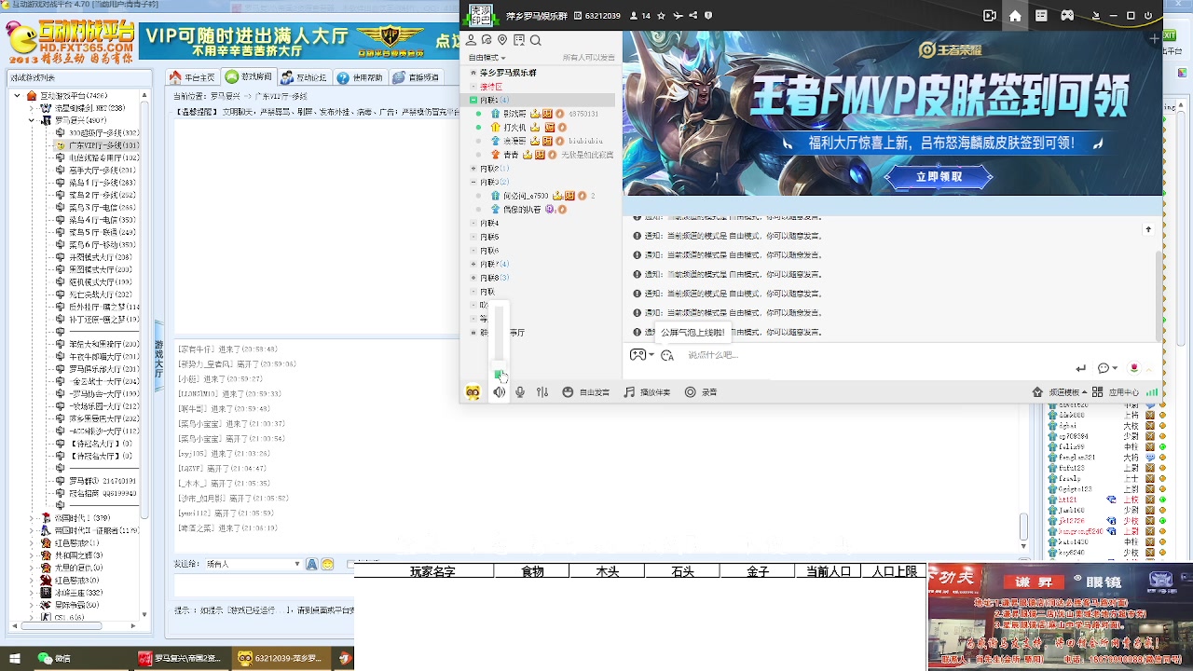1193x671 pixels.
Task: Click the map-pin locate icon above channel tree
Action: click(502, 40)
